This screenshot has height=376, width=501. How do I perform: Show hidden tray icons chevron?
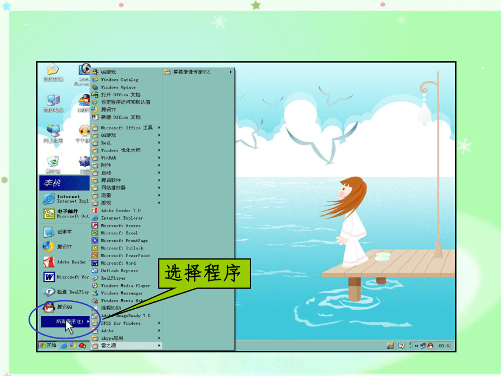(x=417, y=346)
